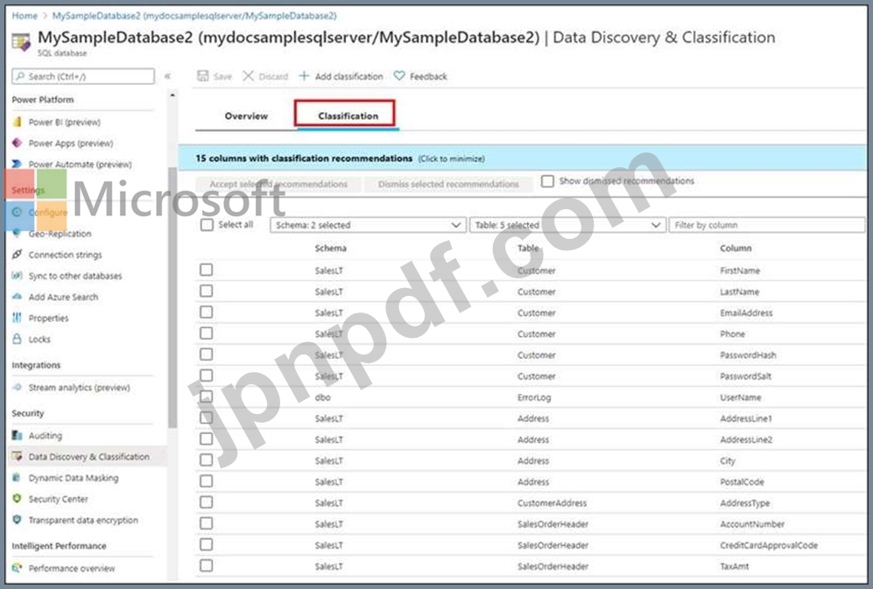Click the PostalCode column cell
The image size is (873, 589).
coord(742,482)
